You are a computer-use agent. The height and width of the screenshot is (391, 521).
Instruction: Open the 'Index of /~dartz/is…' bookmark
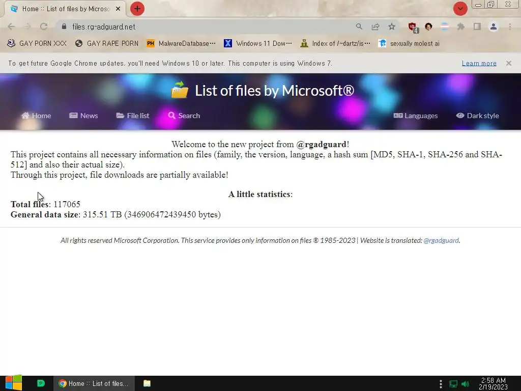coord(335,44)
